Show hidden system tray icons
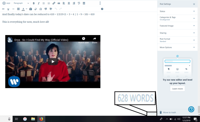Screen dimensions: 200x122 coord(167,119)
